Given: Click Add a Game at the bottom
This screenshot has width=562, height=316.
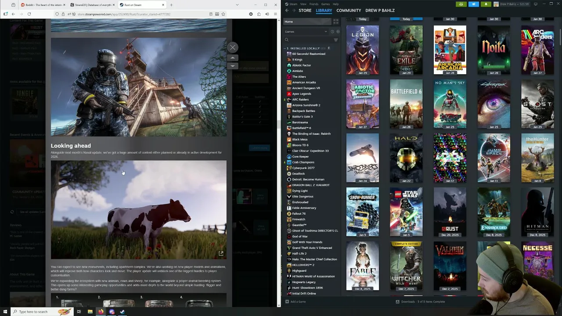Looking at the screenshot, I should [295, 302].
